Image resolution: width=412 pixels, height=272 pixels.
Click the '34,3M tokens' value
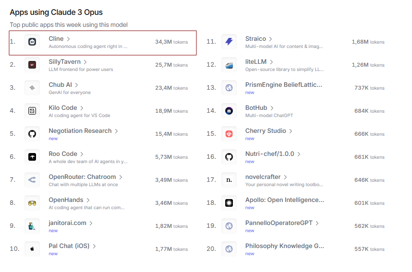point(171,42)
